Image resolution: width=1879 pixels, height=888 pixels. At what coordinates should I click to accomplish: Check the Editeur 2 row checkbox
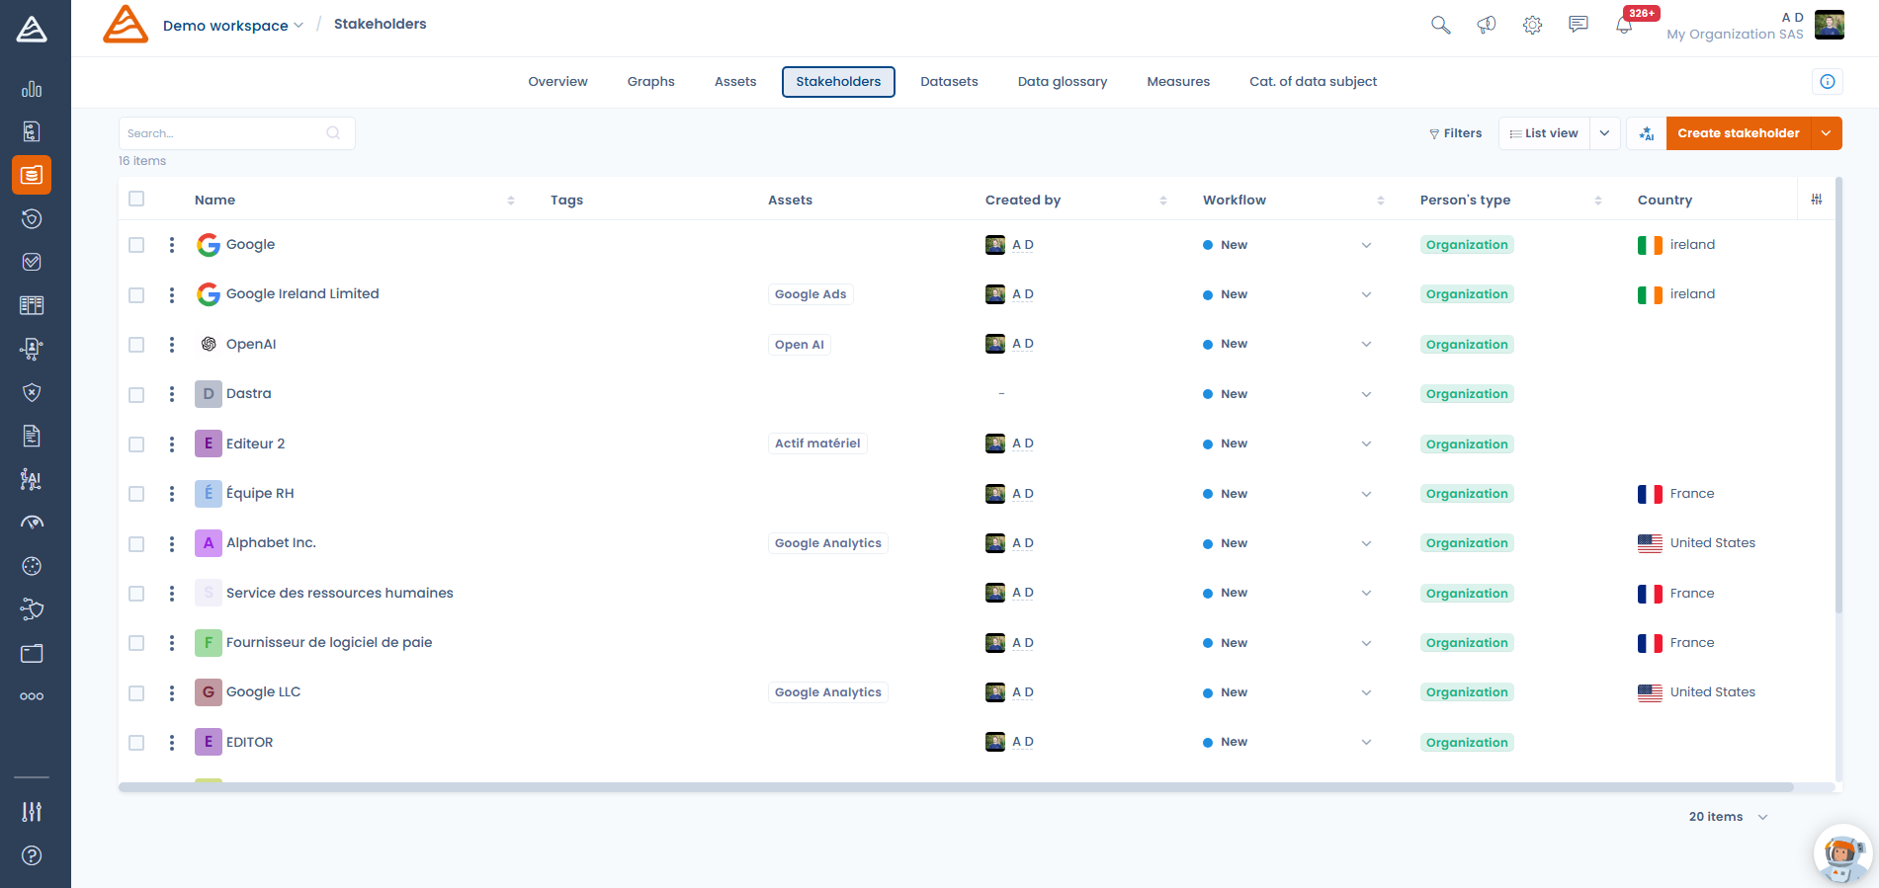click(x=136, y=444)
